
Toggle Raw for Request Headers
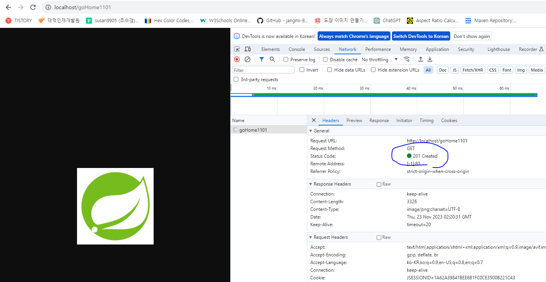coord(379,237)
